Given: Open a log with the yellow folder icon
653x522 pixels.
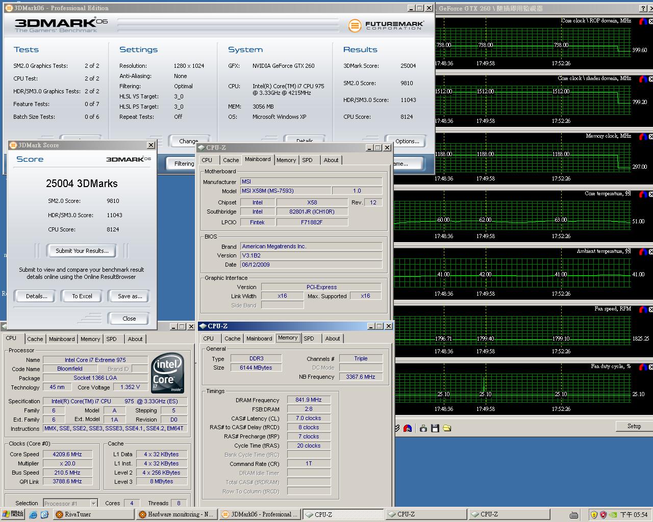Looking at the screenshot, I should tap(447, 428).
